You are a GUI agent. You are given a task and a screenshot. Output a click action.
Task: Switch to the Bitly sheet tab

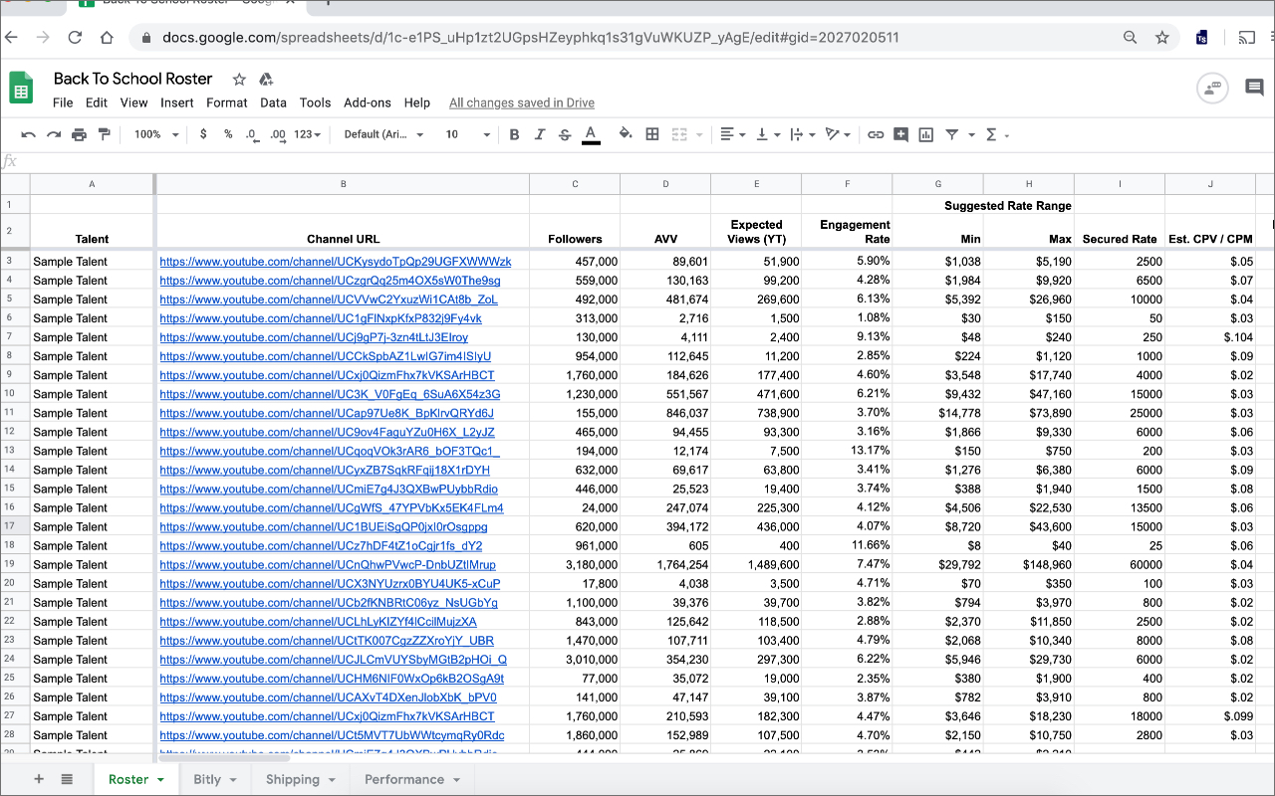[x=214, y=779]
